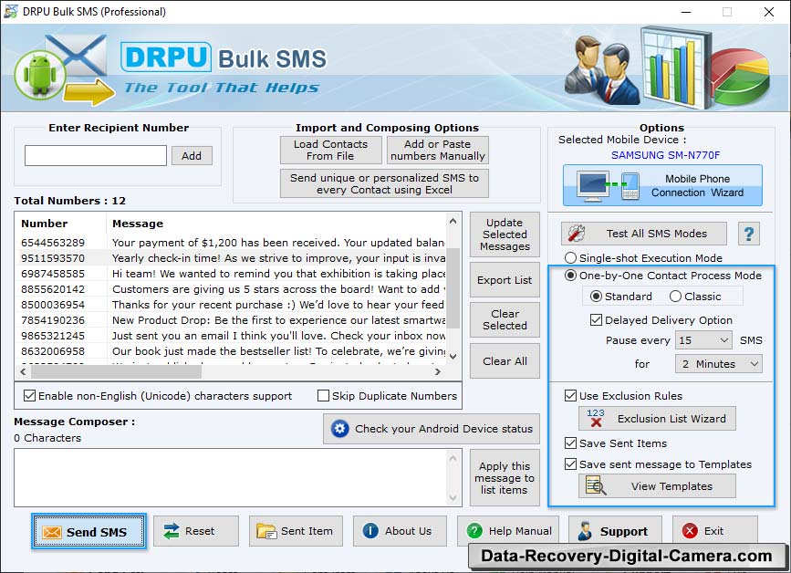Click the Reset arrows icon
This screenshot has height=573, width=791.
172,531
